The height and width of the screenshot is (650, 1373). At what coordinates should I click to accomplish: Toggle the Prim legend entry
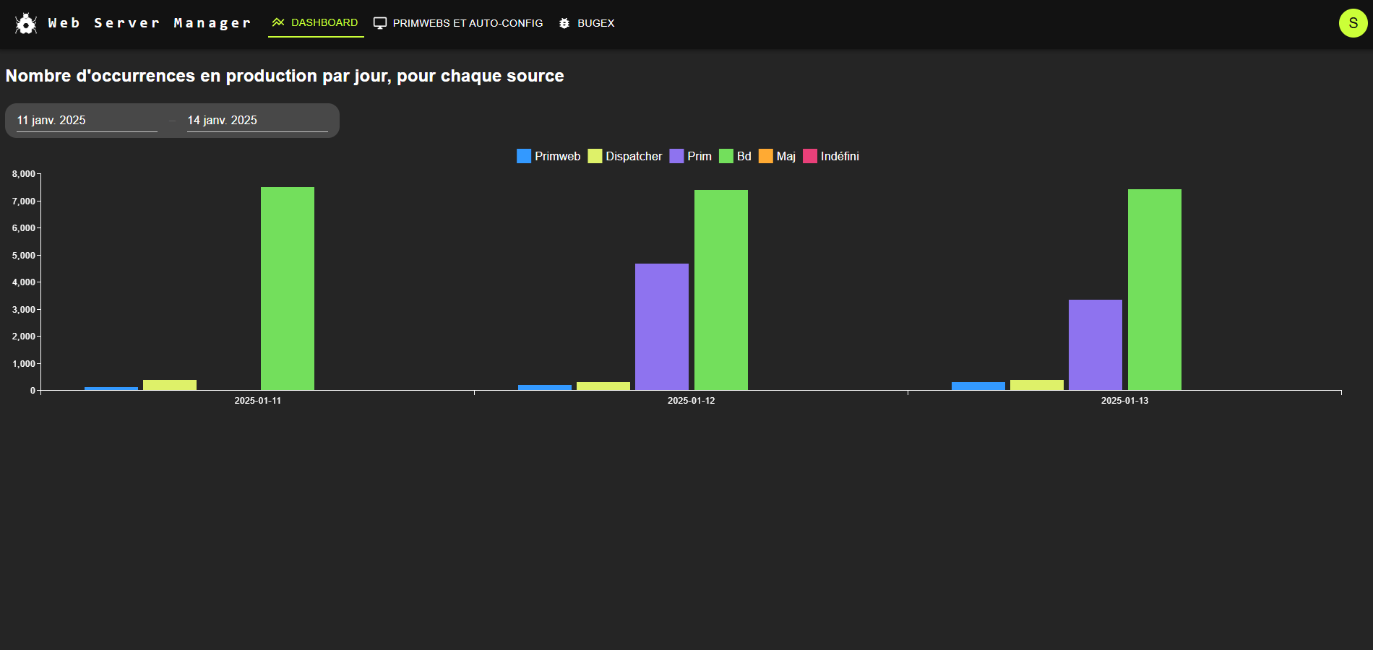tap(699, 156)
